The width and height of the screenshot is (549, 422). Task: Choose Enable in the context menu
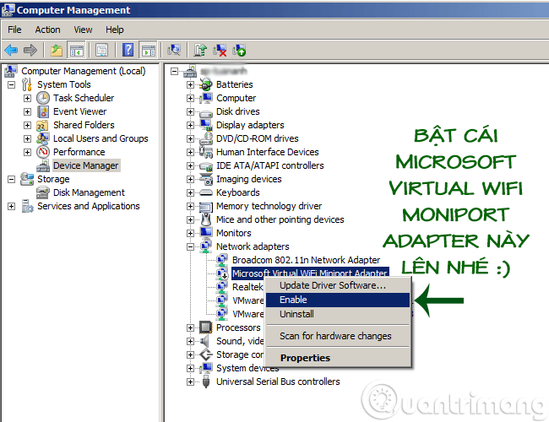(338, 300)
